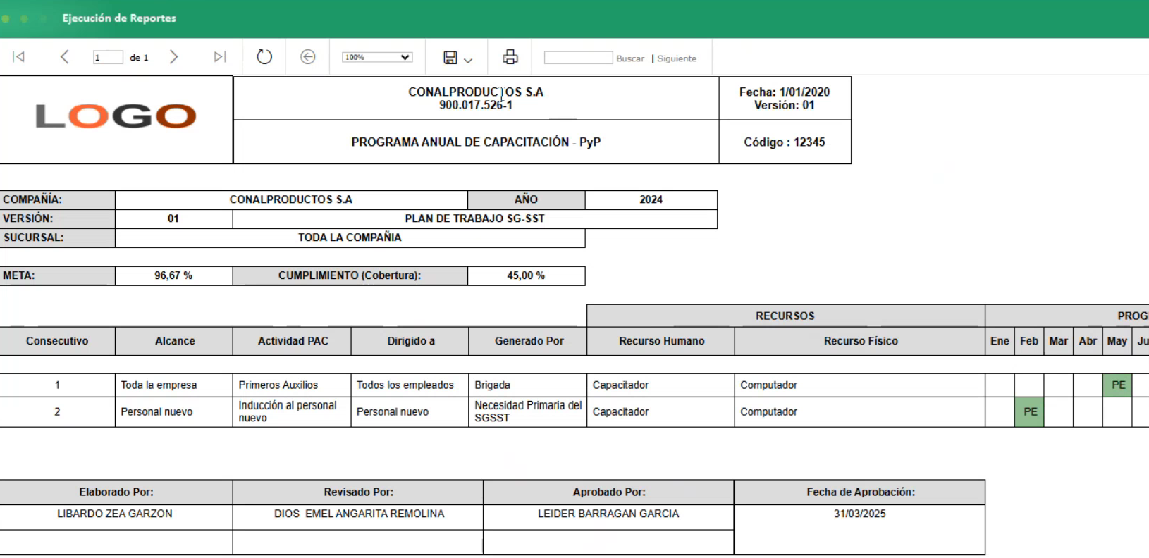1149x558 pixels.
Task: Click the green PE cell under Feb
Action: click(1030, 412)
